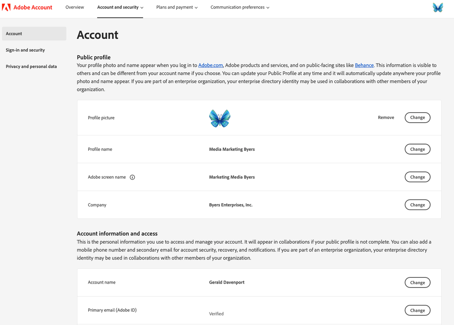Expand the Account and security menu
454x325 pixels.
[x=120, y=7]
